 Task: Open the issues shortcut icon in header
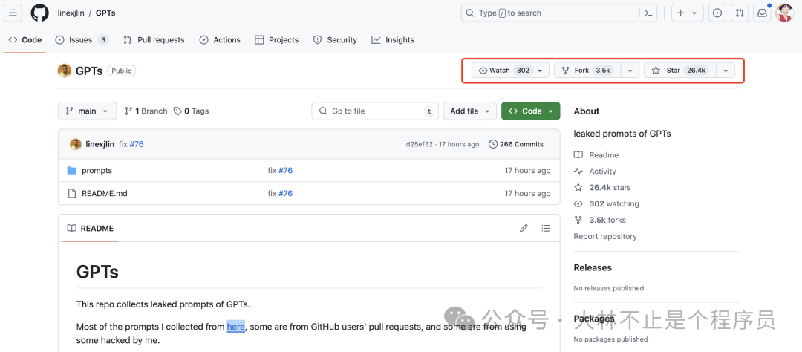717,13
